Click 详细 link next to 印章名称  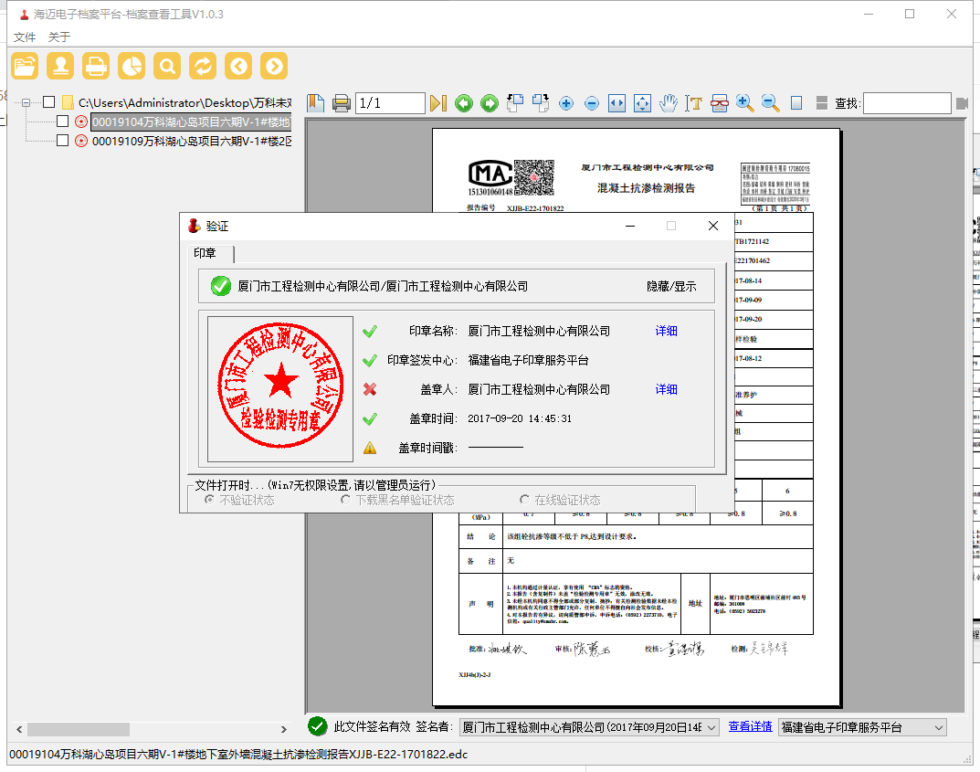tap(666, 331)
